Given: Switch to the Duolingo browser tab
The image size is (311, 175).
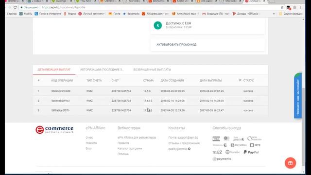Looking at the screenshot, I should pos(62,1).
